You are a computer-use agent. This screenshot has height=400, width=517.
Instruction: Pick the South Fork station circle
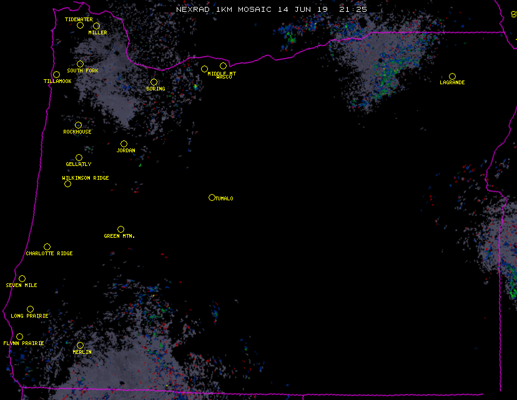coord(80,64)
